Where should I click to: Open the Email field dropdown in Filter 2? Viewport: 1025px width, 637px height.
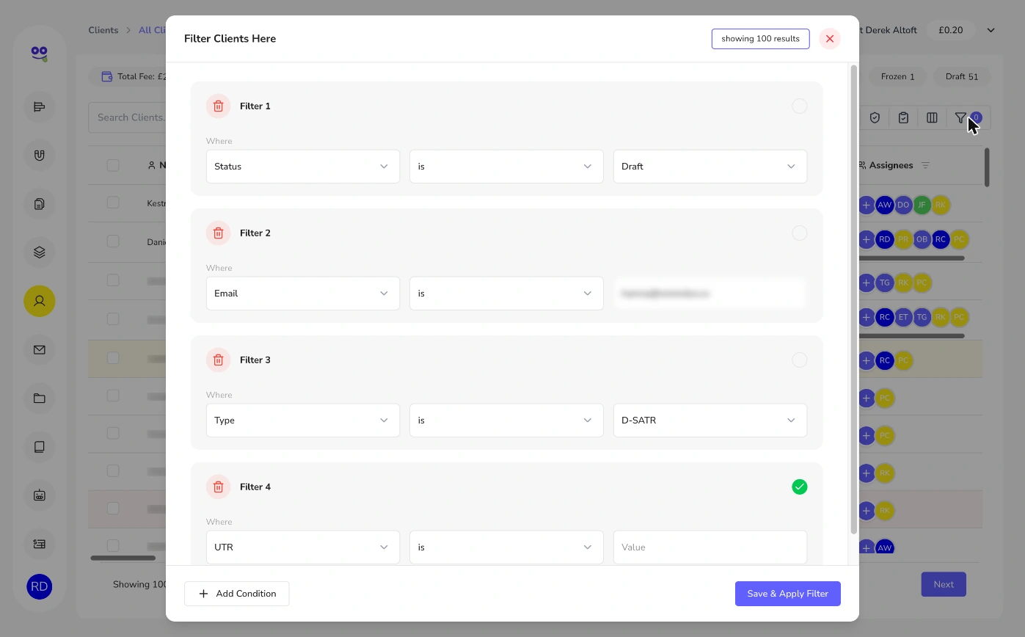click(303, 294)
